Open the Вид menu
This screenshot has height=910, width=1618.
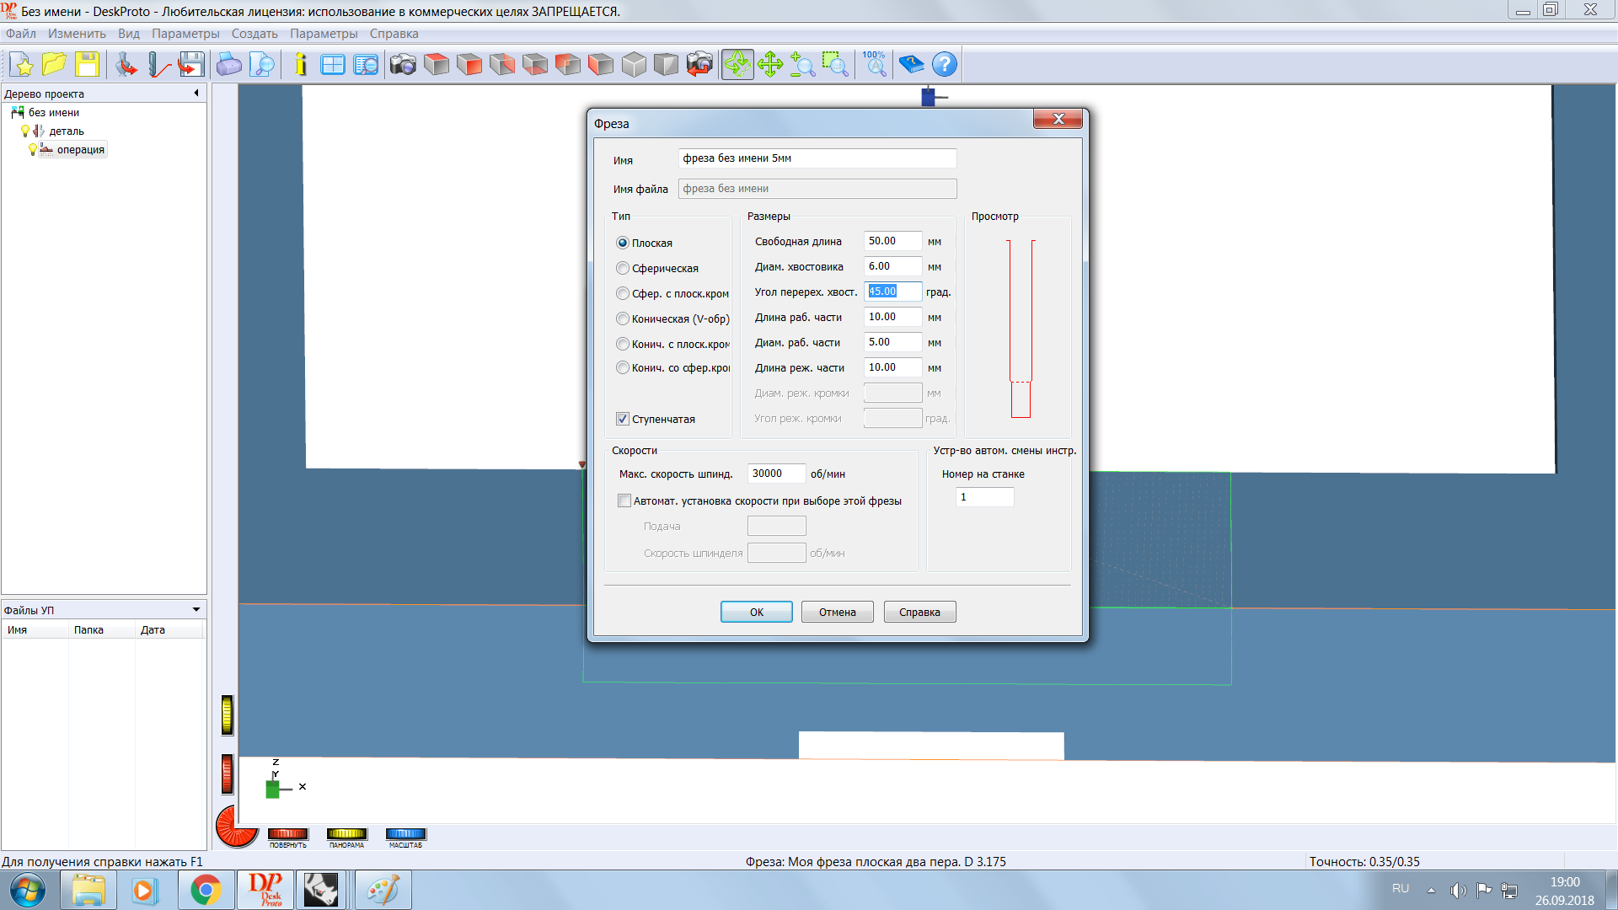(x=129, y=34)
